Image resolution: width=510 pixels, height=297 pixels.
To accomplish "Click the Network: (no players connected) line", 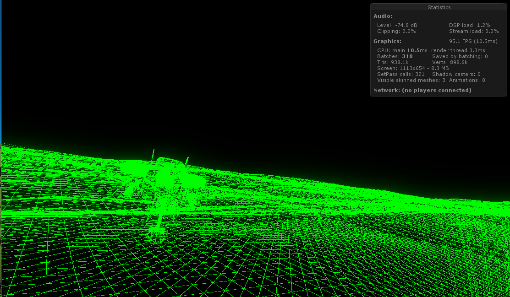I will [422, 90].
